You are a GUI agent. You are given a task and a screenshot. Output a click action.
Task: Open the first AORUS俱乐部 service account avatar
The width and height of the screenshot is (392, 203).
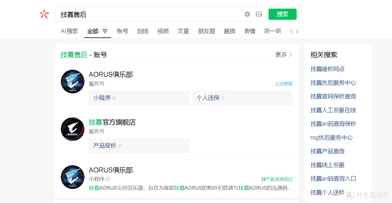pyautogui.click(x=73, y=81)
